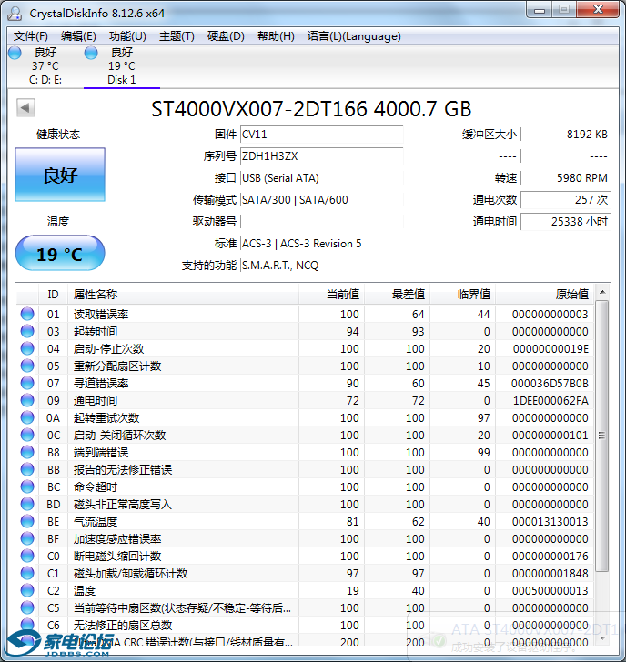Image resolution: width=626 pixels, height=662 pixels.
Task: Click the status orb of attribute C5 当前等待中扇区数
Action: tap(27, 608)
